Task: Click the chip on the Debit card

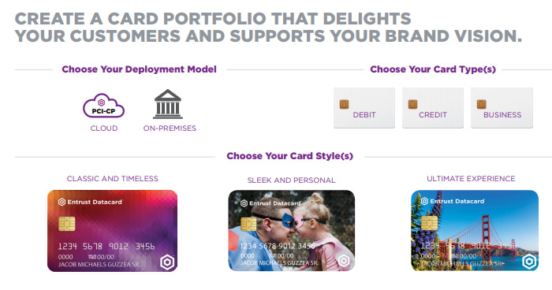Action: (x=344, y=104)
